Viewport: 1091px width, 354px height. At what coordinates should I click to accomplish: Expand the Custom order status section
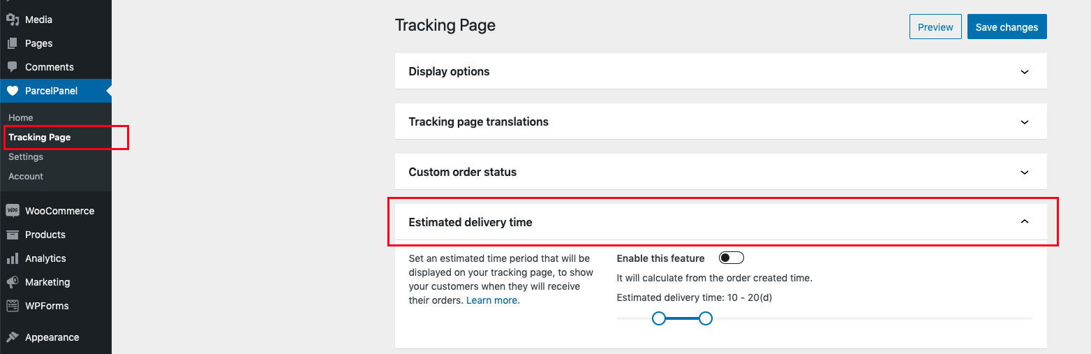1024,172
